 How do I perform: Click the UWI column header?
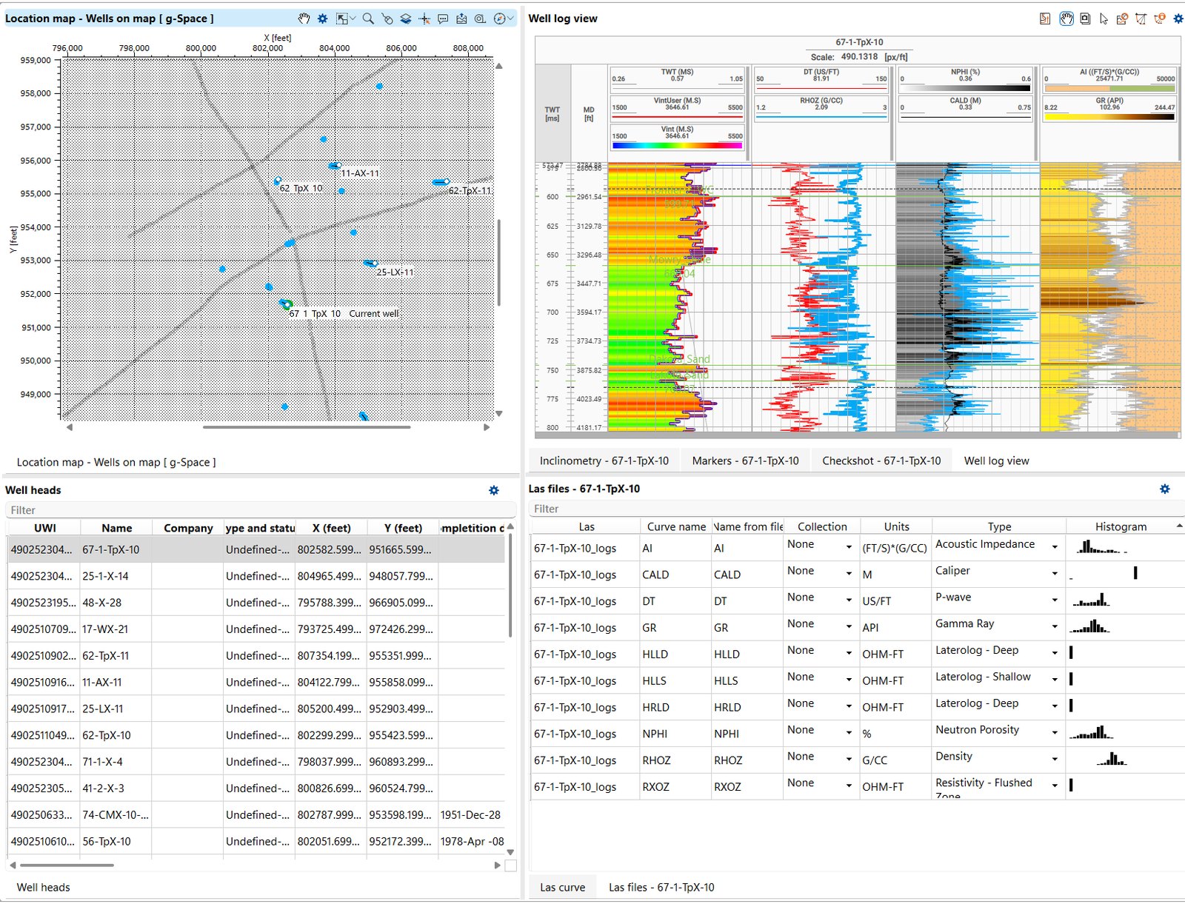coord(44,528)
